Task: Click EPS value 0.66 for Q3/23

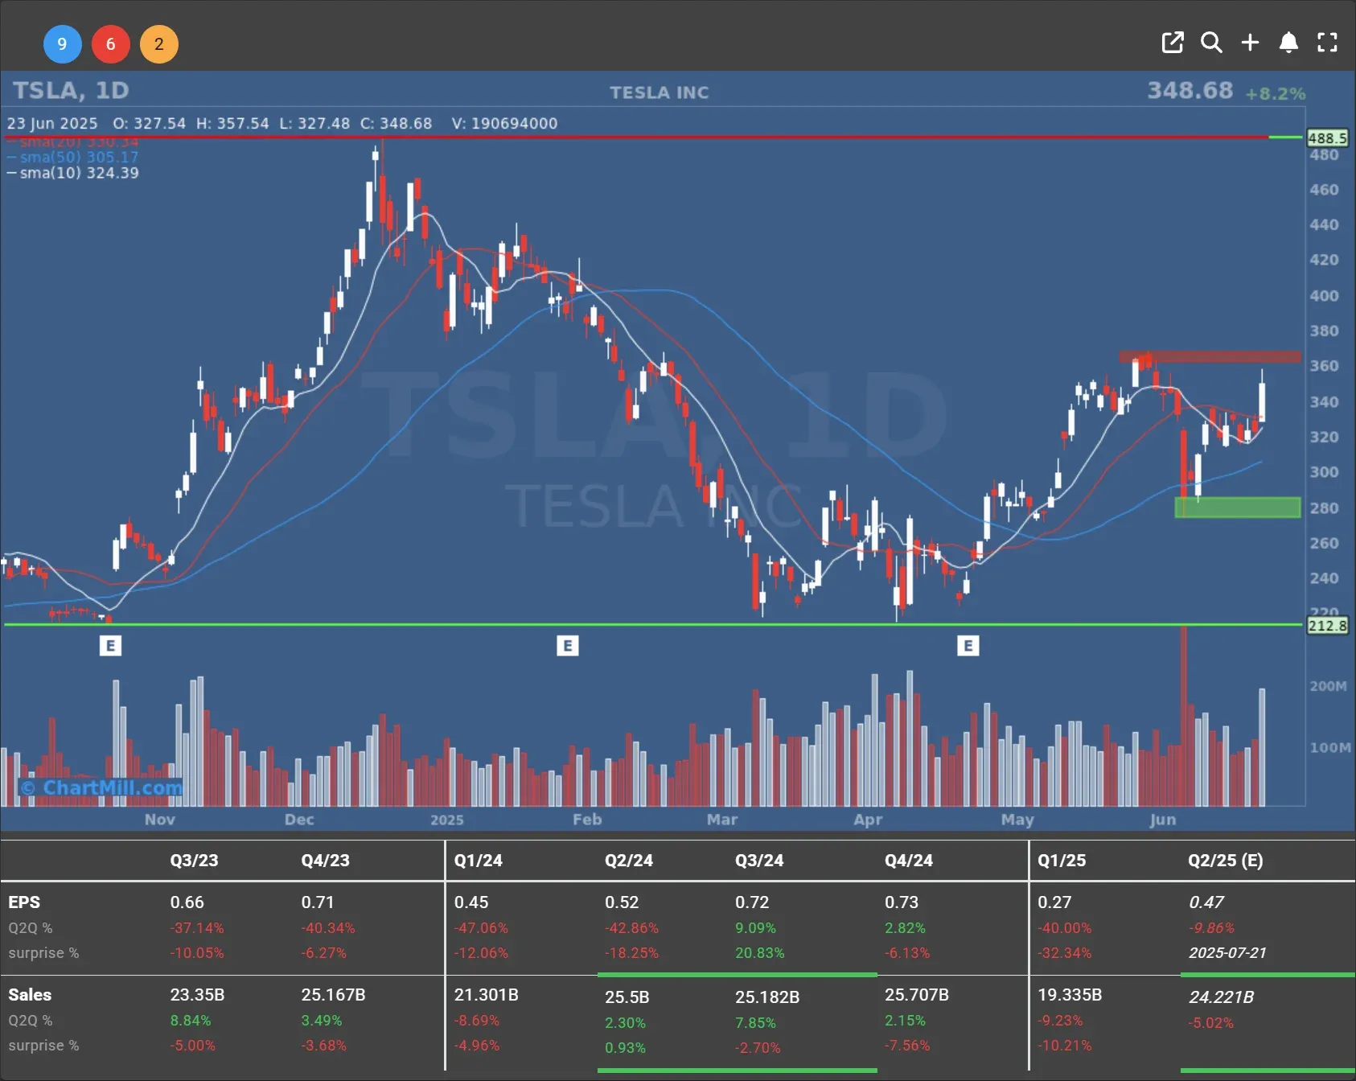Action: 187,902
